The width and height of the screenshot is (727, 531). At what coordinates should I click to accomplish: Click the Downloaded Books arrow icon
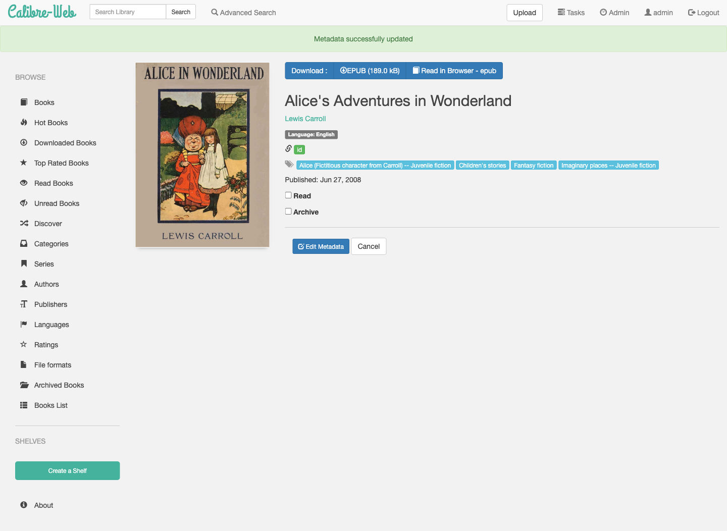(24, 142)
